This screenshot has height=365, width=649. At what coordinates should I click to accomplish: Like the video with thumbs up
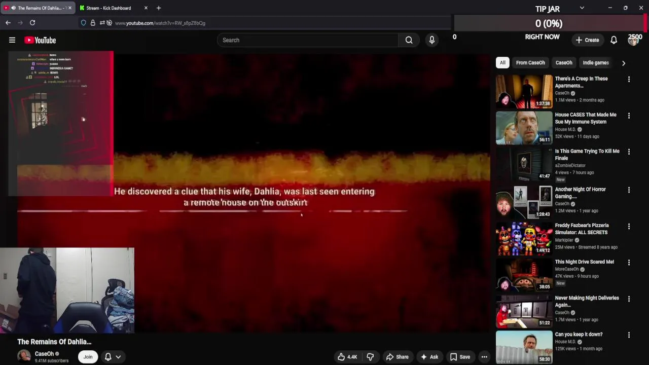pyautogui.click(x=348, y=357)
